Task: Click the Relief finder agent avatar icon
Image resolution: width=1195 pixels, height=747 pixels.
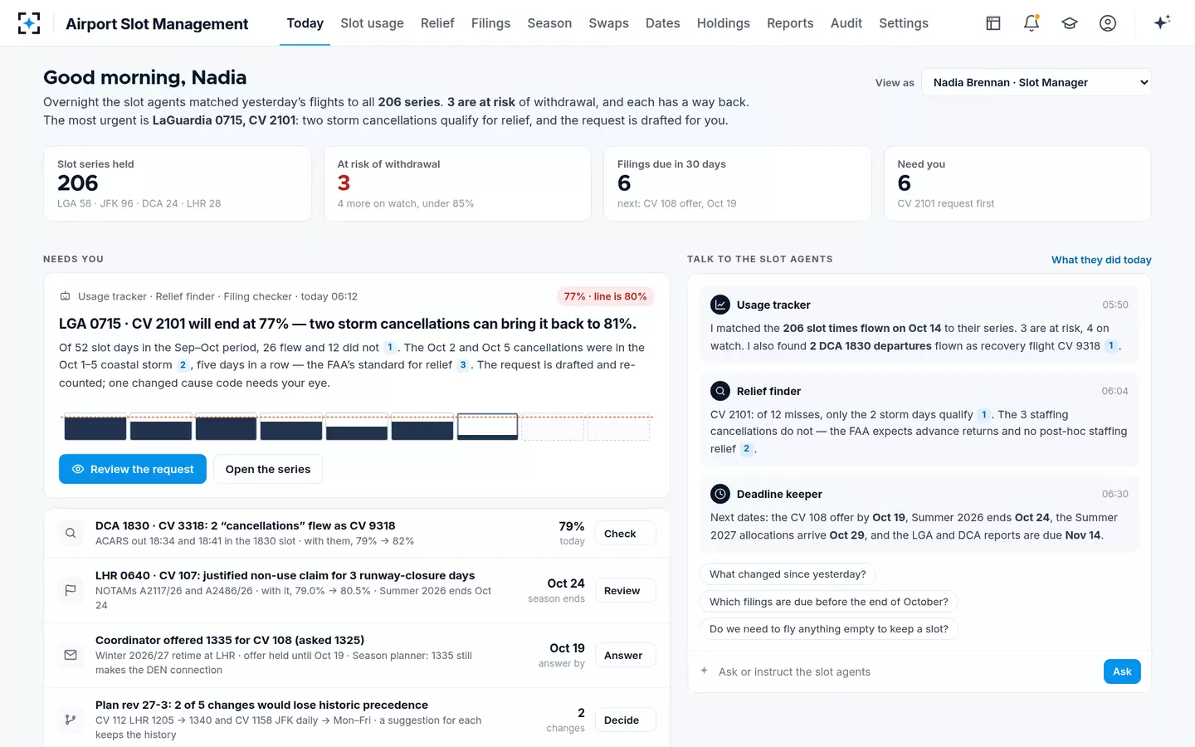Action: coord(719,391)
